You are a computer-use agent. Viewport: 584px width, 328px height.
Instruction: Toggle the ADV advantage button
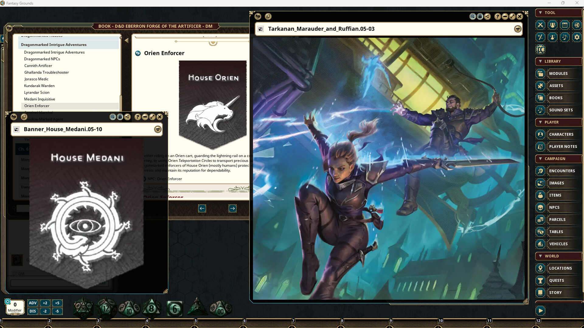pyautogui.click(x=33, y=303)
